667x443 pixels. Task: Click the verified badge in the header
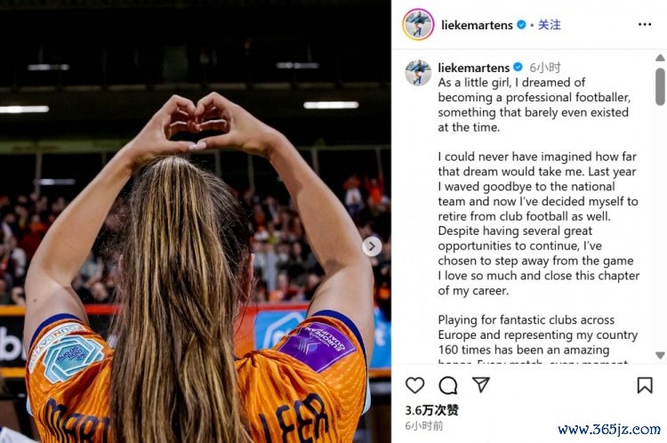(x=521, y=25)
